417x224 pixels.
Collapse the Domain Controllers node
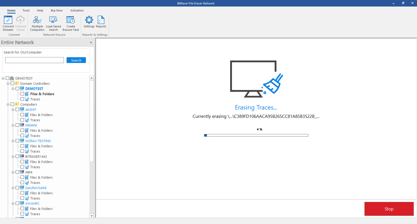coord(8,83)
